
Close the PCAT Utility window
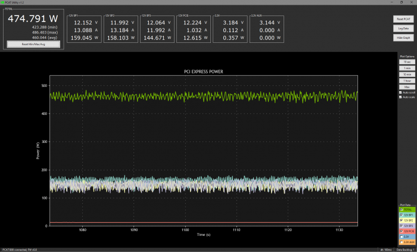pyautogui.click(x=412, y=2)
